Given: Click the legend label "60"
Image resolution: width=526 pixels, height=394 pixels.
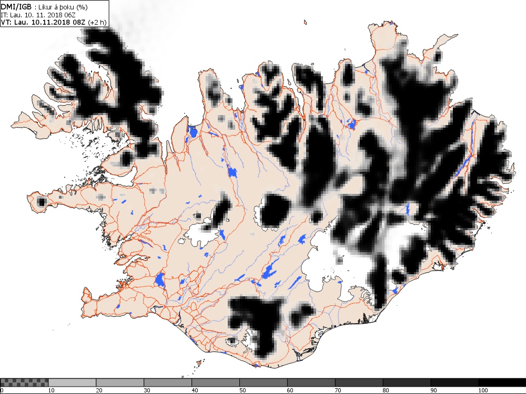Looking at the screenshot, I should coord(290,390).
